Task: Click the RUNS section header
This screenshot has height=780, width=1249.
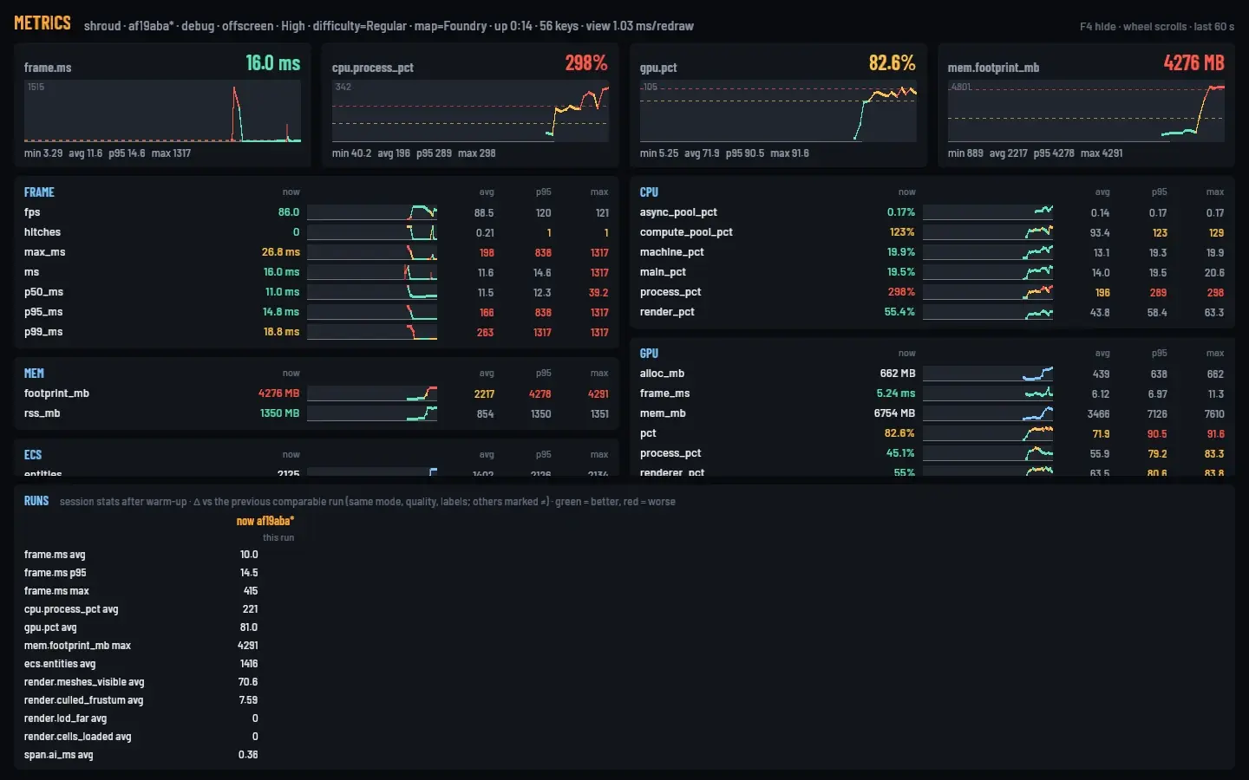Action: coord(36,501)
